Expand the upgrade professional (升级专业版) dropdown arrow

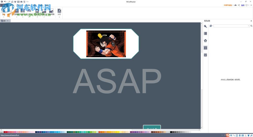tap(233, 5)
